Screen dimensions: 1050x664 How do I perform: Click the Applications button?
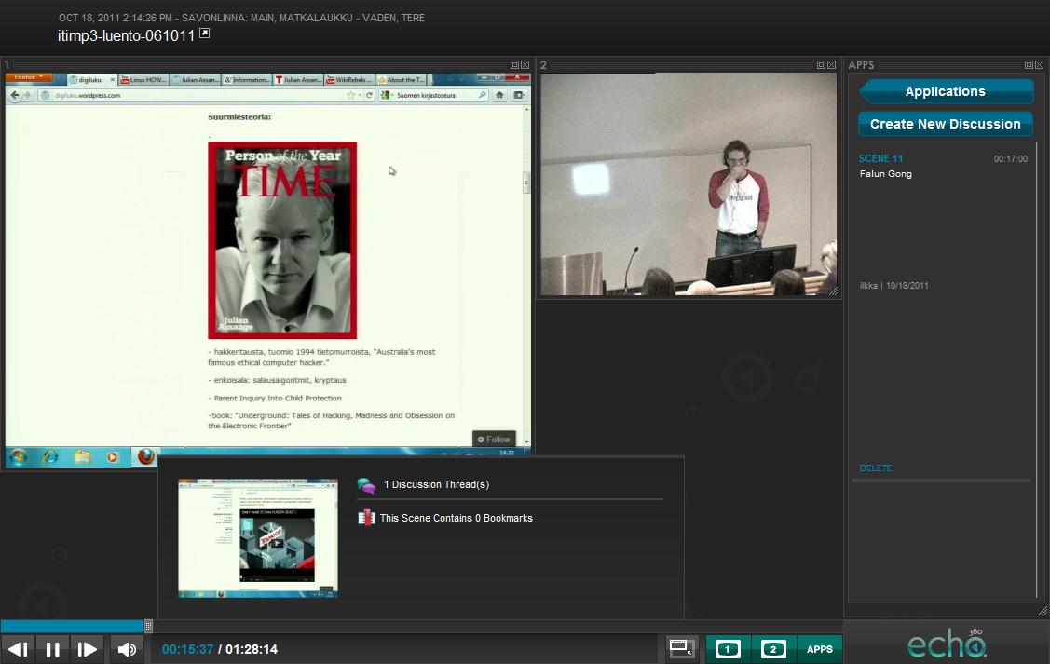946,91
